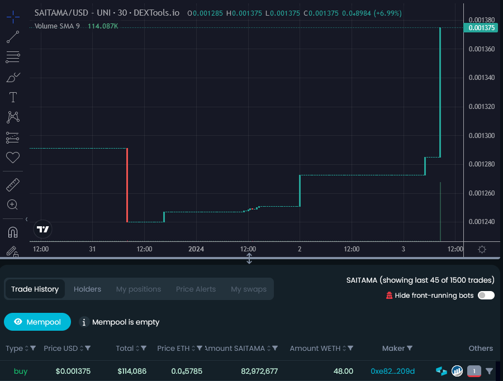Sort by Amount WETH column arrows
The image size is (503, 381).
[x=344, y=348]
